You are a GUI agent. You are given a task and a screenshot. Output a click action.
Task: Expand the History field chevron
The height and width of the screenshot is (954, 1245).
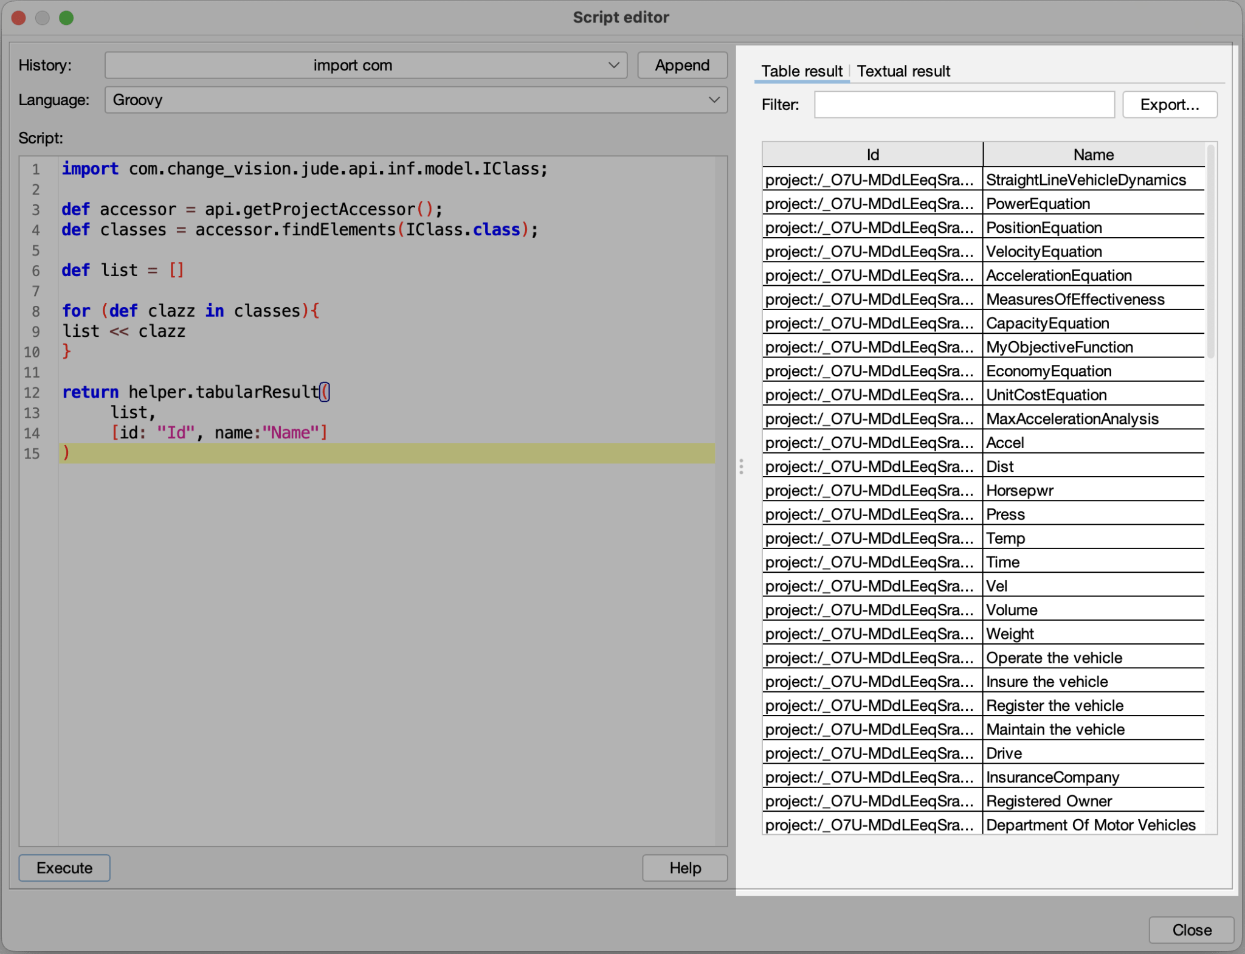(614, 65)
